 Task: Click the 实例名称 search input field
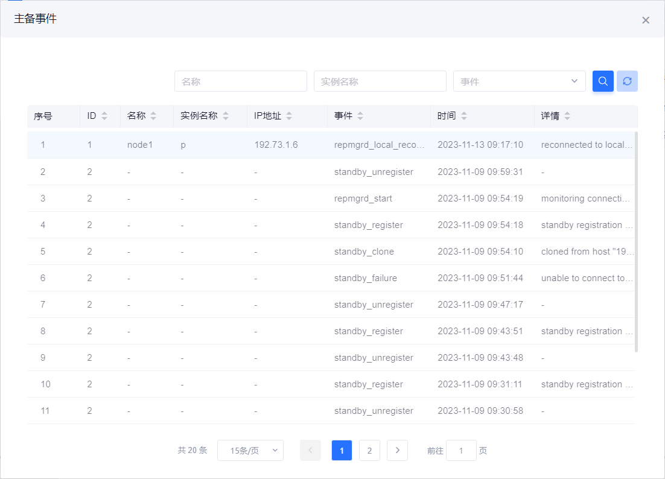[x=380, y=81]
